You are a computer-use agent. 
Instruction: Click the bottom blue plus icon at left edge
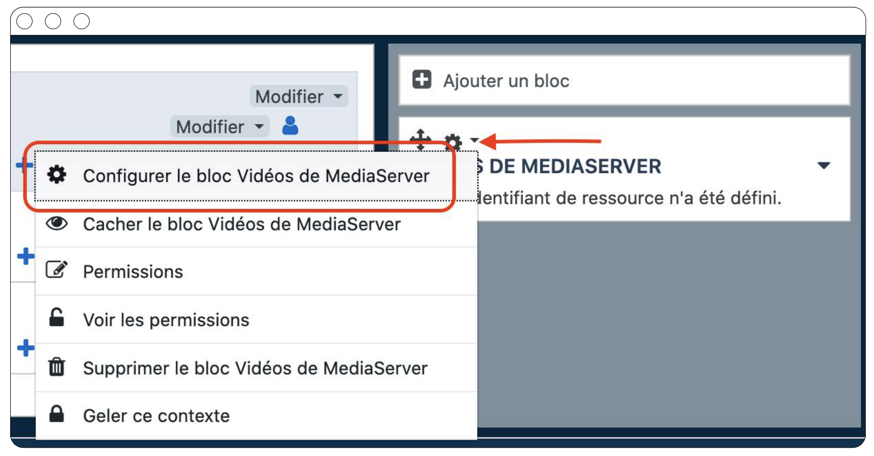tap(25, 348)
